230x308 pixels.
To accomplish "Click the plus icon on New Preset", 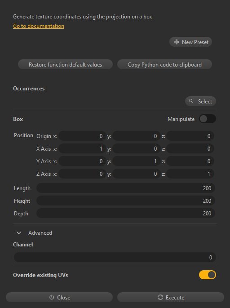I will coord(177,42).
